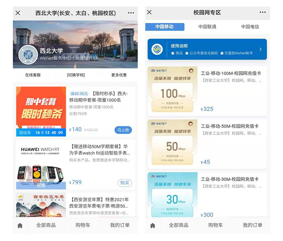The width and height of the screenshot is (283, 241).
Task: Open 全部商品 in the 西北大学 bottom bar
Action: tap(46, 225)
